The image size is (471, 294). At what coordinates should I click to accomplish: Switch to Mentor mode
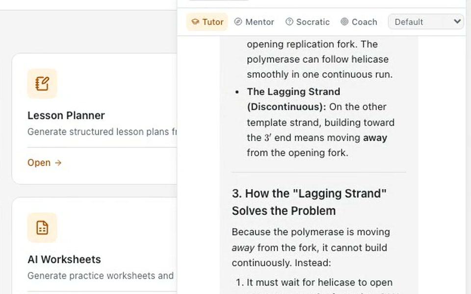click(x=254, y=22)
